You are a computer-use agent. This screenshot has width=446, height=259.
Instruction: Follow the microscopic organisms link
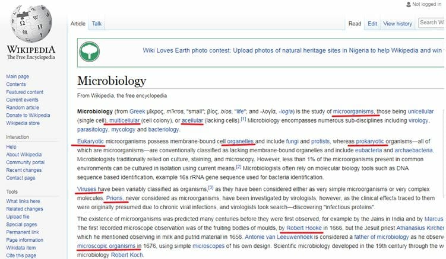click(106, 246)
